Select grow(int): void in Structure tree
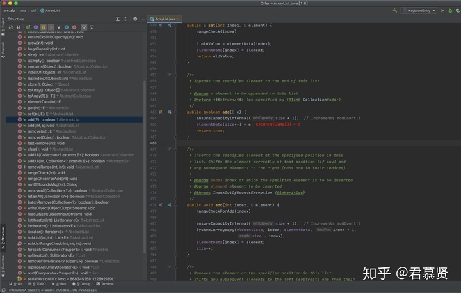Screen dimensions: 461x293 click(x=74, y=43)
